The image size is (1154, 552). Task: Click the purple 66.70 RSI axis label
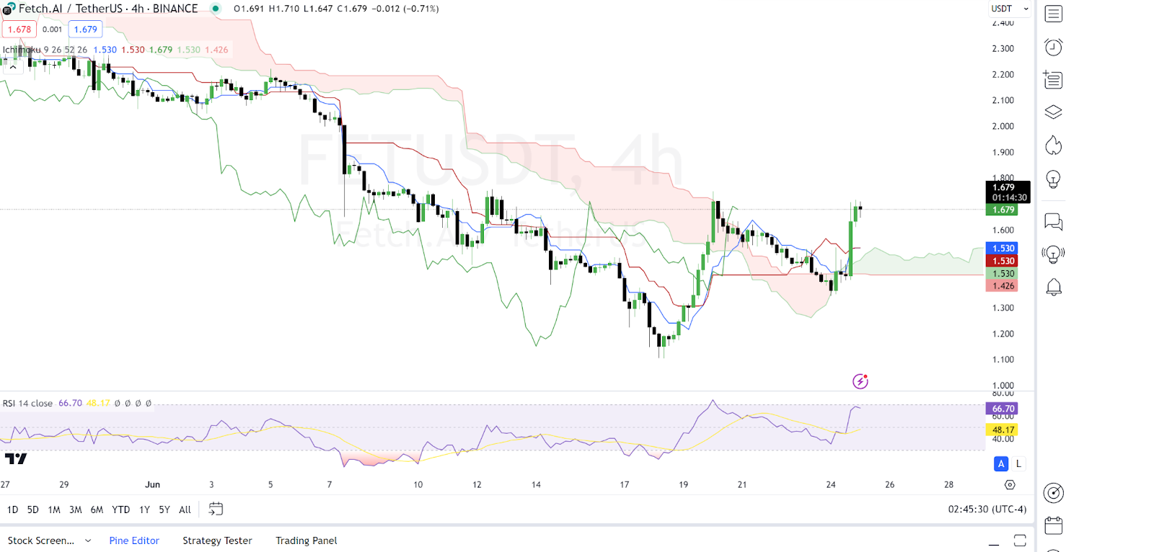1003,409
